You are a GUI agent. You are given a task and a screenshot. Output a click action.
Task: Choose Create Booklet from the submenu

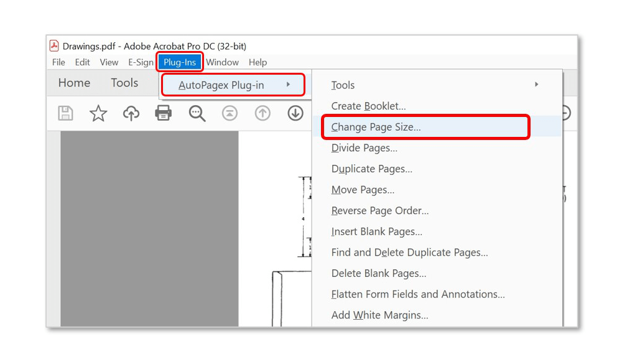click(x=437, y=106)
